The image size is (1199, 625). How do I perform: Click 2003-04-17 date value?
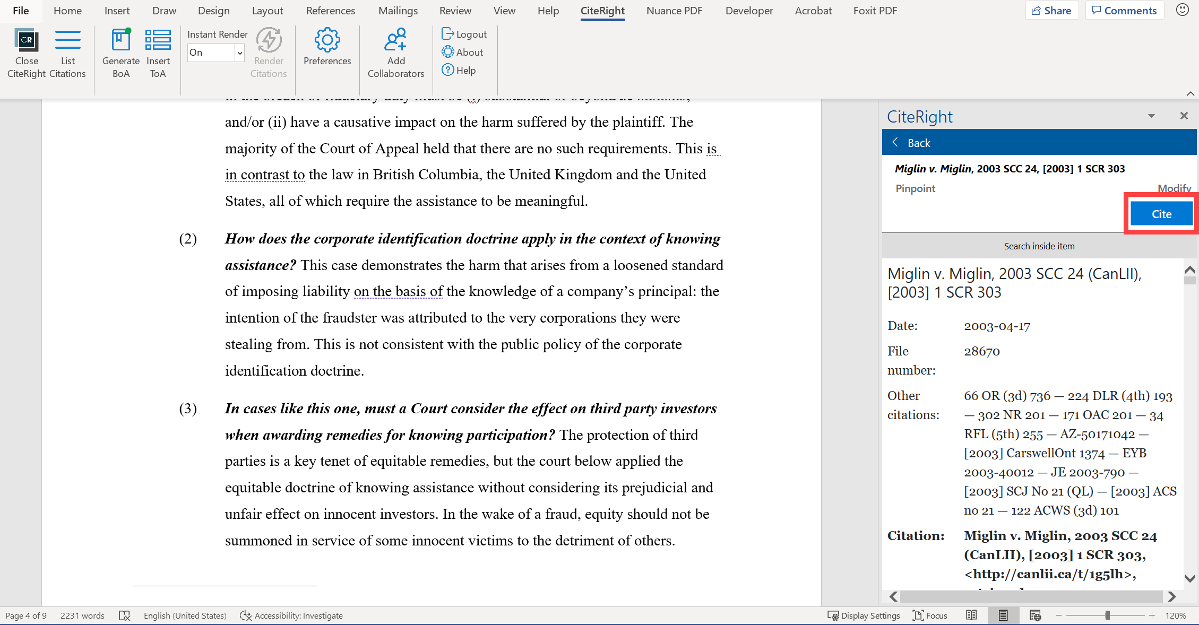(997, 326)
